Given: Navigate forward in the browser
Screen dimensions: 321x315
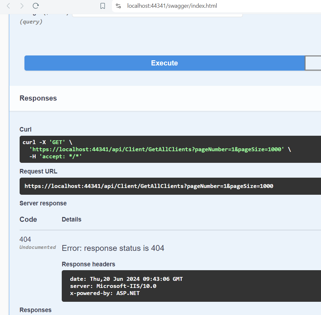Looking at the screenshot, I should coord(22,6).
